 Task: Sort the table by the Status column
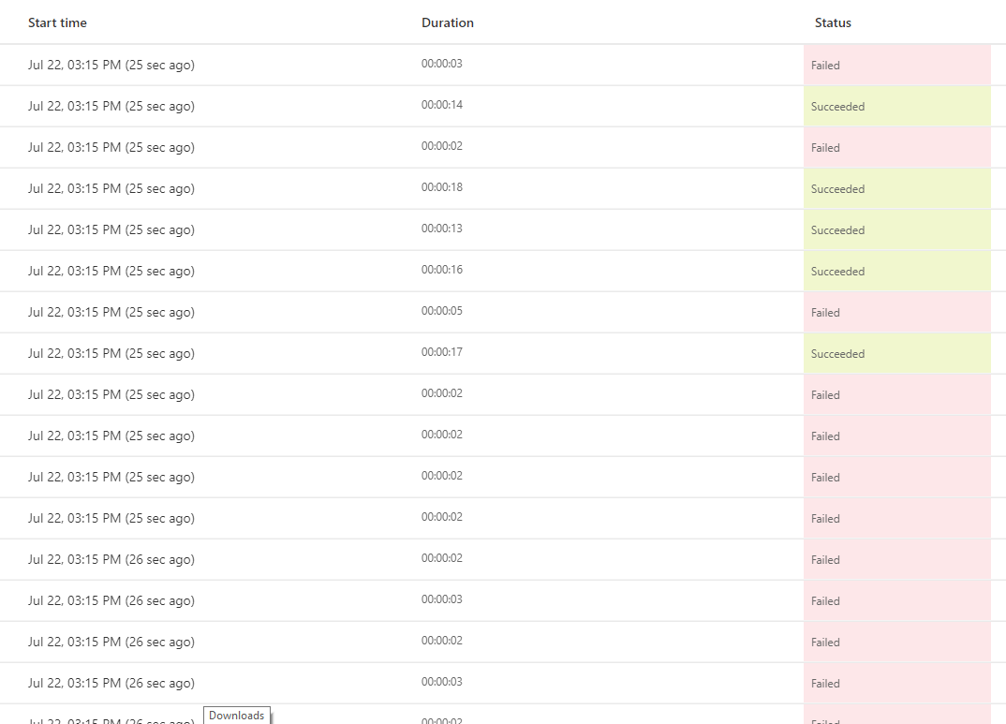coord(832,22)
